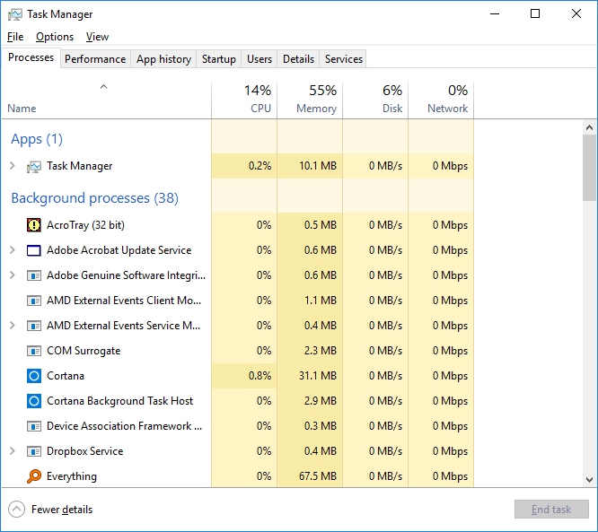Click Task Manager's 10.1 MB memory value
Screen dimensions: 598x532
(318, 166)
